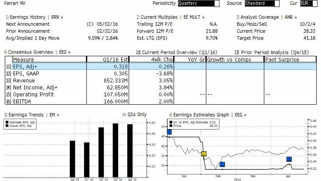
Task: Toggle the Q1s Only checkbox
Action: click(124, 115)
